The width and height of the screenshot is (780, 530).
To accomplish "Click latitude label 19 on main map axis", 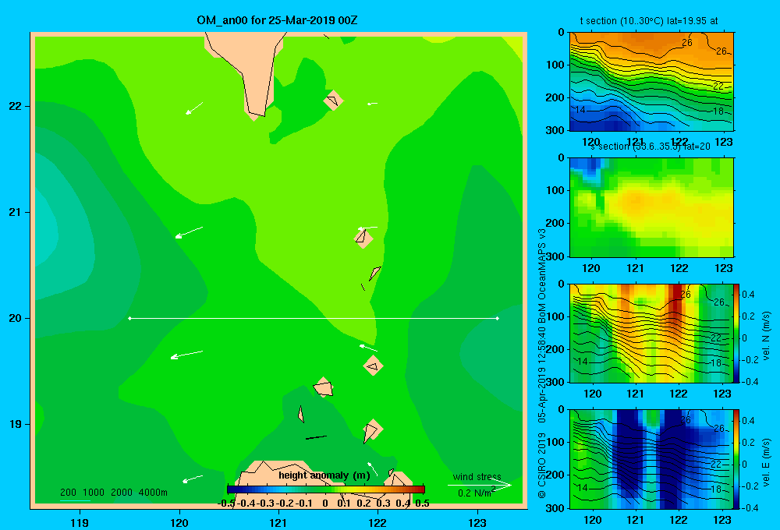I will click(15, 424).
